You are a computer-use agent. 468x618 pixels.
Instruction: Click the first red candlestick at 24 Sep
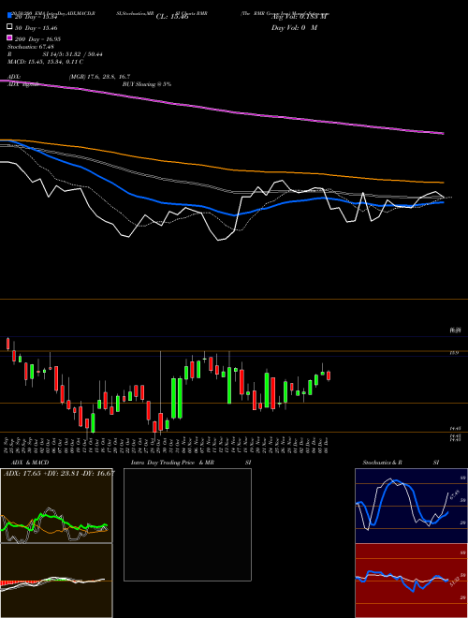click(7, 344)
